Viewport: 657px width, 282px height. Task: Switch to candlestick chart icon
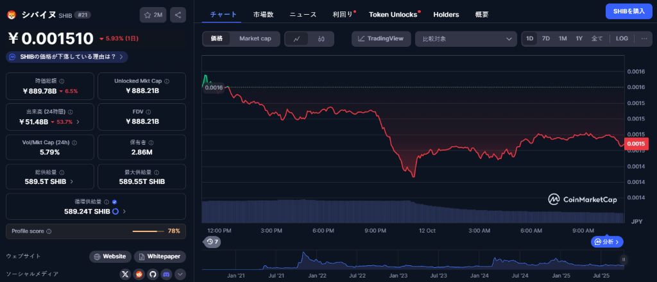321,38
